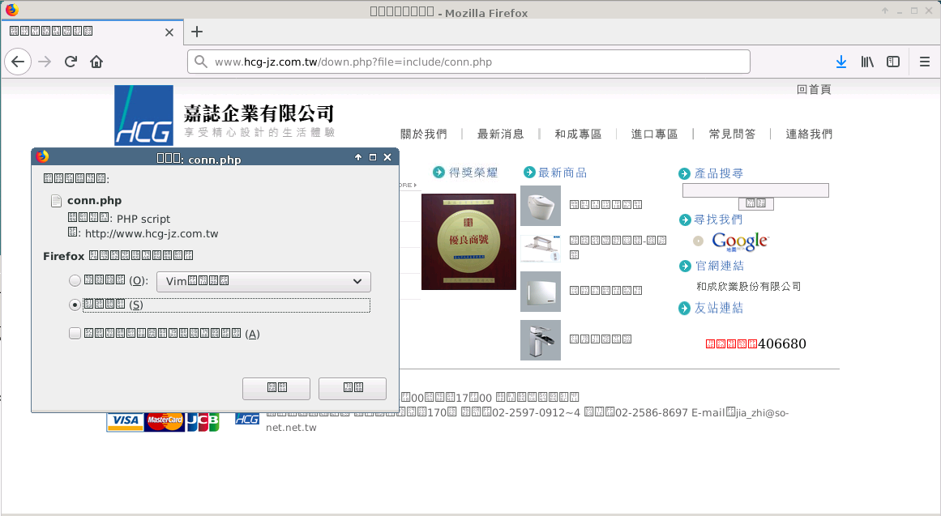Click the JCB card icon
This screenshot has height=516, width=941.
(203, 421)
